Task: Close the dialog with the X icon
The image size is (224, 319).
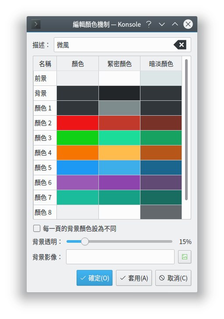Action: click(188, 24)
